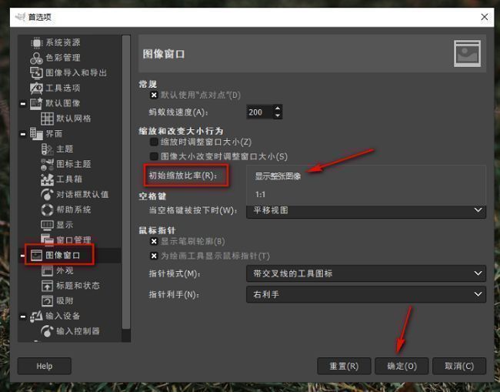The width and height of the screenshot is (500, 392).
Task: Toggle the 默认使用"点对点" checkbox
Action: pyautogui.click(x=154, y=95)
